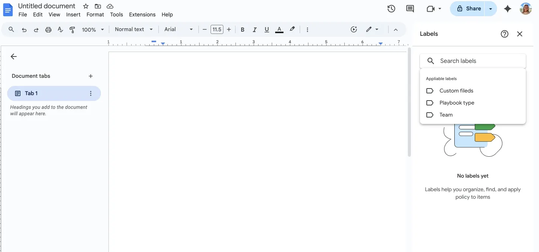The width and height of the screenshot is (539, 252).
Task: Select the highlight color tool
Action: coord(292,29)
